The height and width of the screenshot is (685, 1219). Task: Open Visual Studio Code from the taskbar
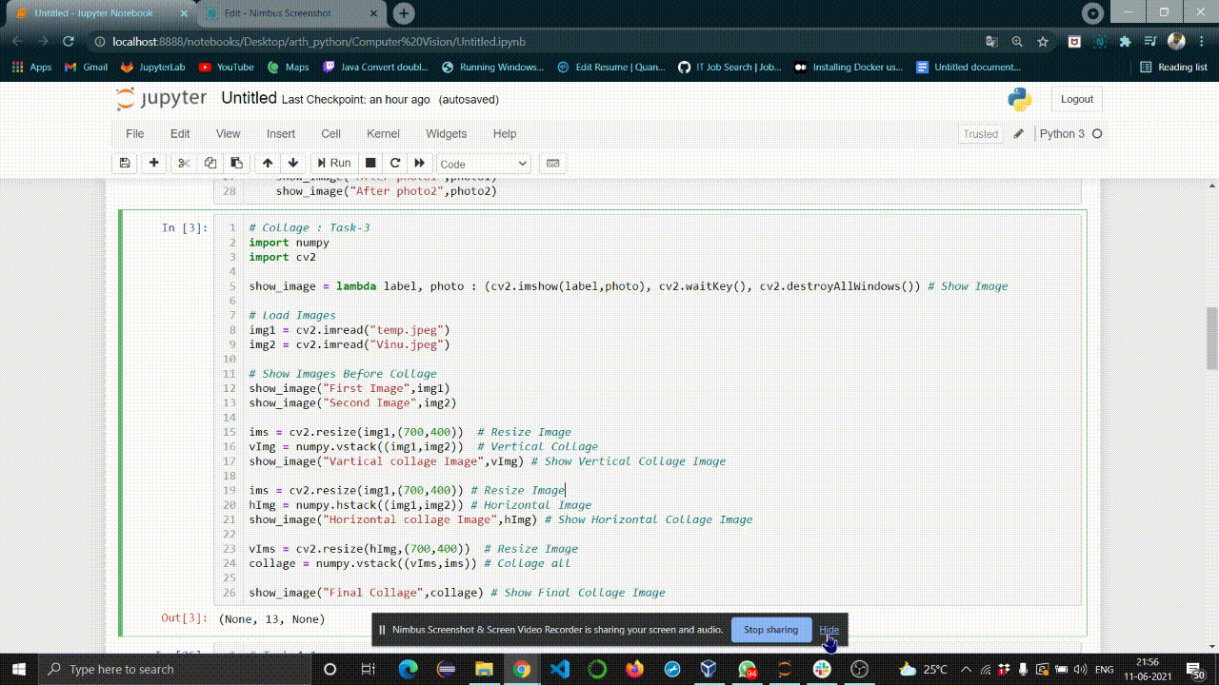click(x=559, y=669)
